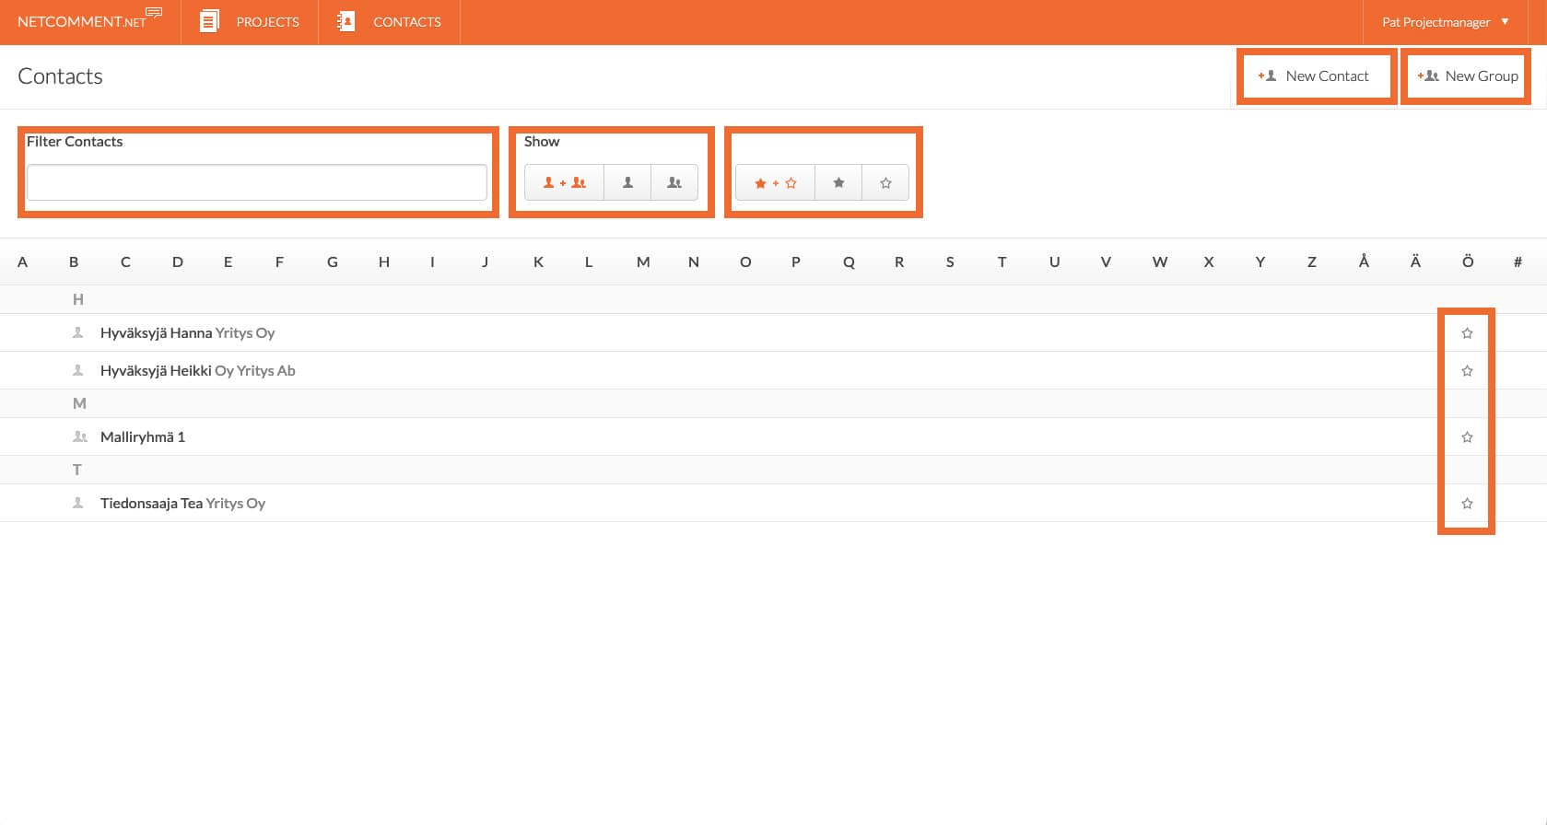Show only starred contacts
The width and height of the screenshot is (1547, 825).
click(838, 182)
